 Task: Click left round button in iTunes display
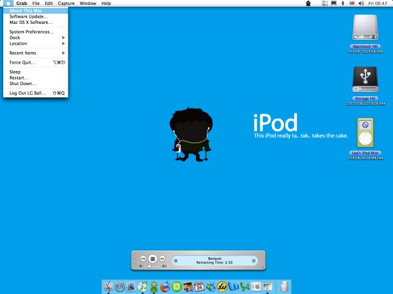176,261
